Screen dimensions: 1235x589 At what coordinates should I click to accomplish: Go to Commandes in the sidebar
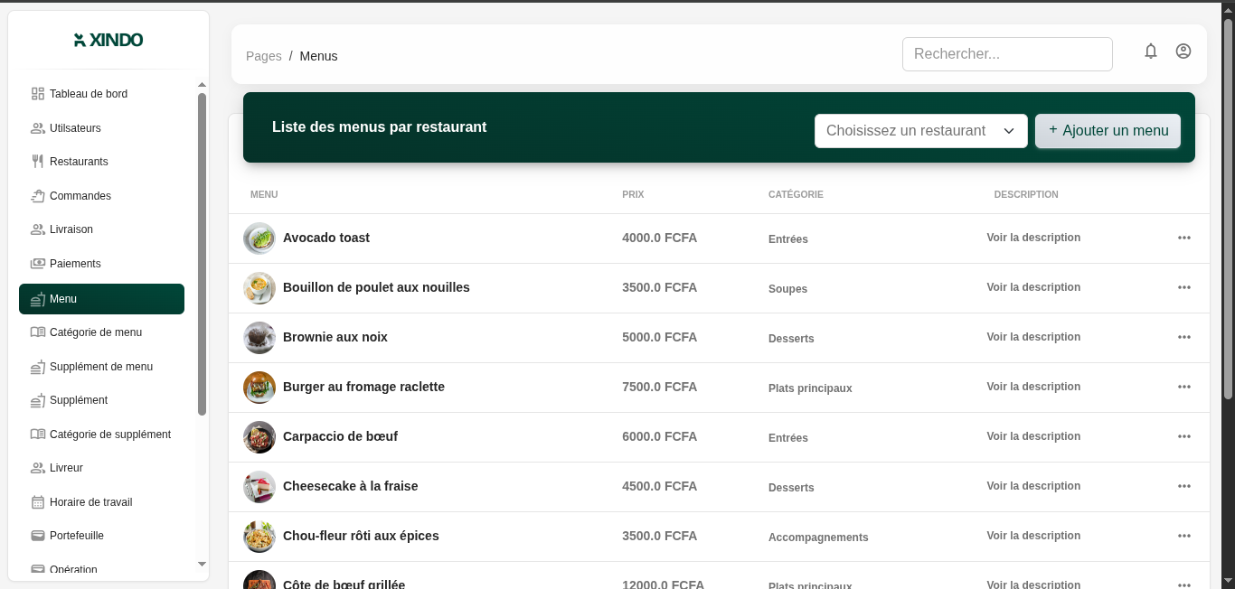(x=80, y=196)
